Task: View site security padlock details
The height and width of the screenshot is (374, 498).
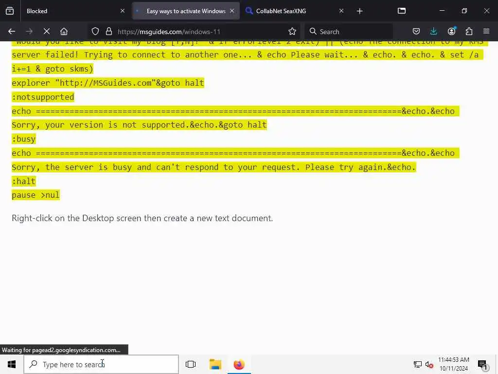Action: [109, 32]
